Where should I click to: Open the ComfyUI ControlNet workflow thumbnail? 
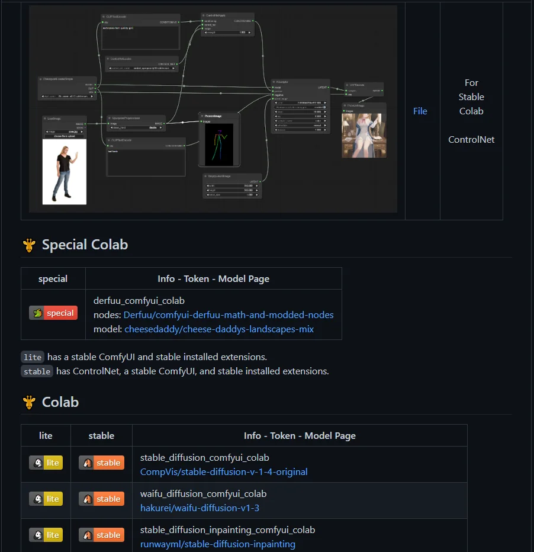(x=213, y=109)
